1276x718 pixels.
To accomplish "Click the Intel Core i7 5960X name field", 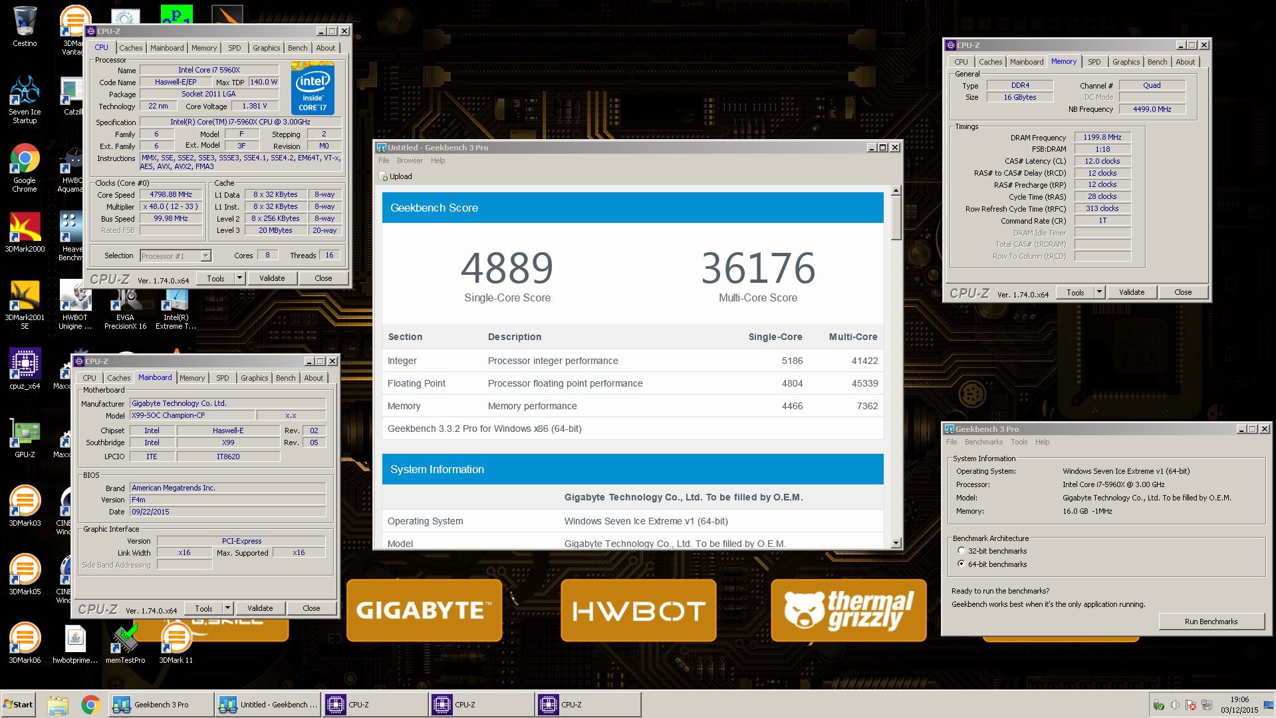I will pyautogui.click(x=209, y=70).
